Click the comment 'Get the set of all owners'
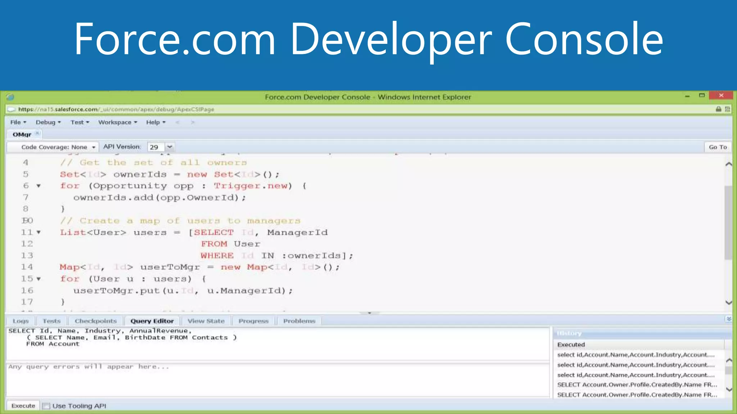 [153, 163]
